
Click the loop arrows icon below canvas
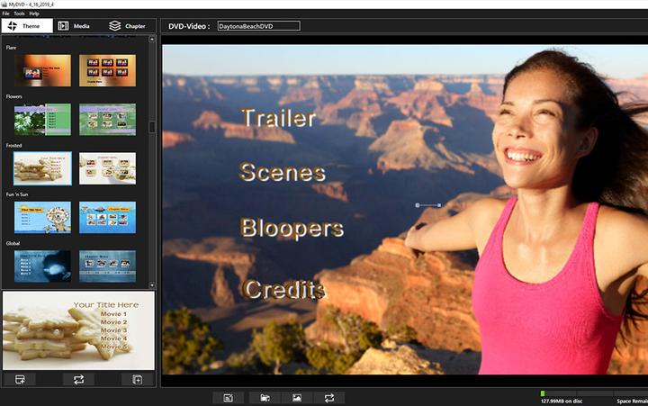click(x=329, y=398)
